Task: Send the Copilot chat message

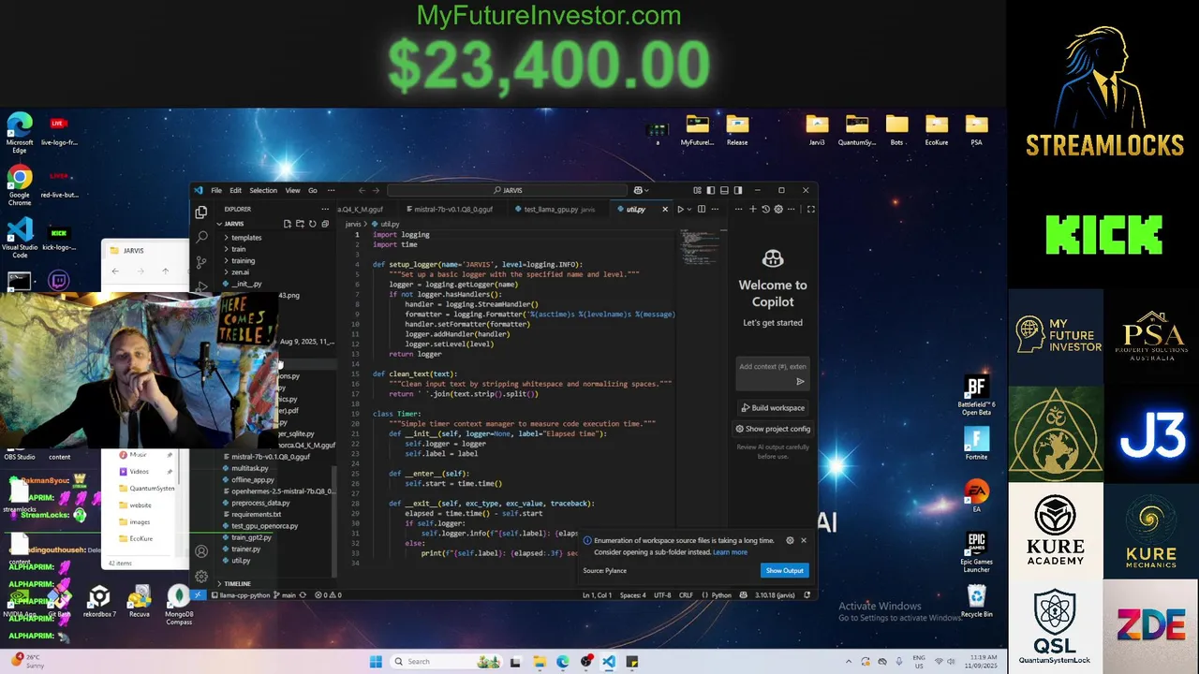Action: click(800, 381)
